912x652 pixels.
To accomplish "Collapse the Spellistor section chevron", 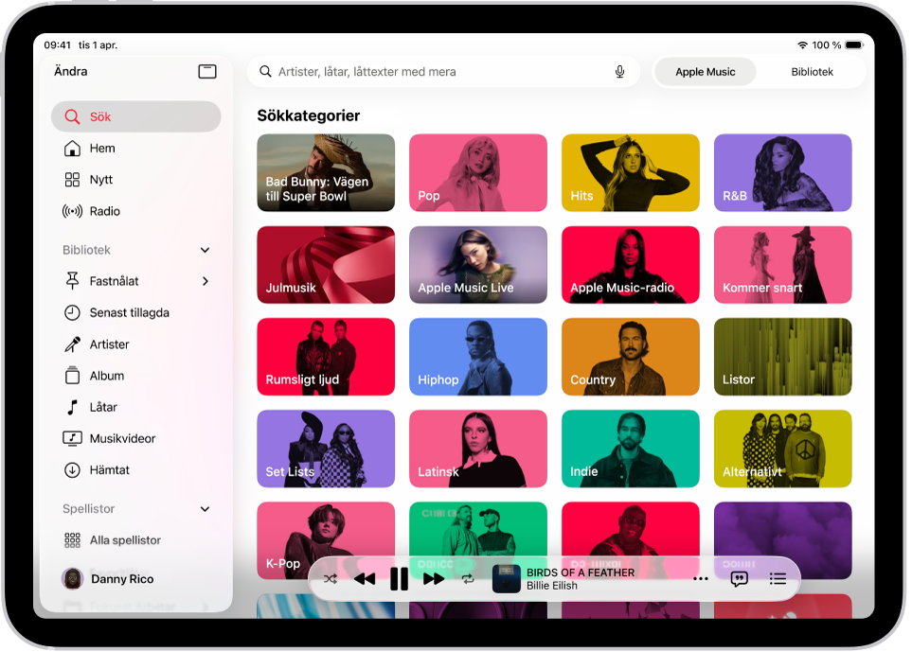I will tap(205, 509).
